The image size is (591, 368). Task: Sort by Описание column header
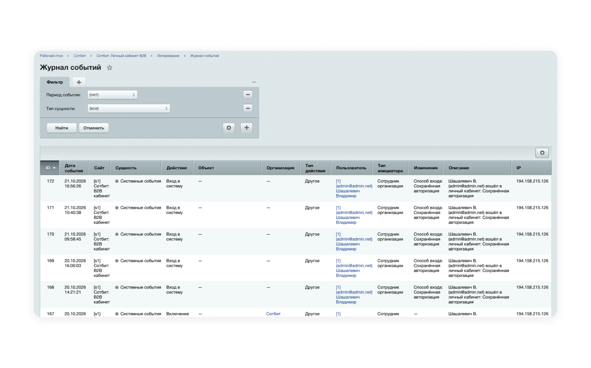pos(477,168)
